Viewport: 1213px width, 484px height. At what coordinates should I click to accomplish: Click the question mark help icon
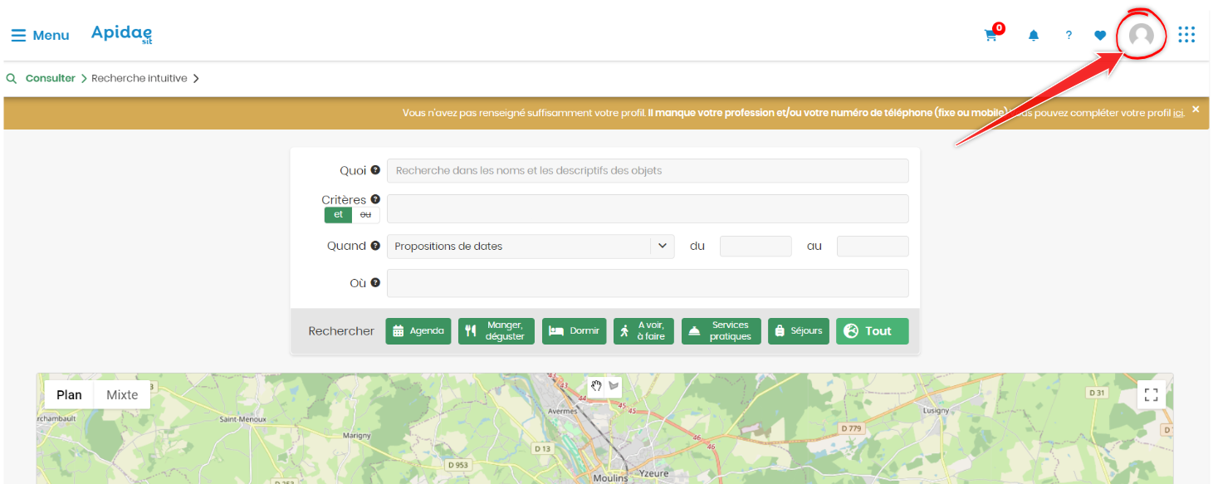[x=1069, y=36]
